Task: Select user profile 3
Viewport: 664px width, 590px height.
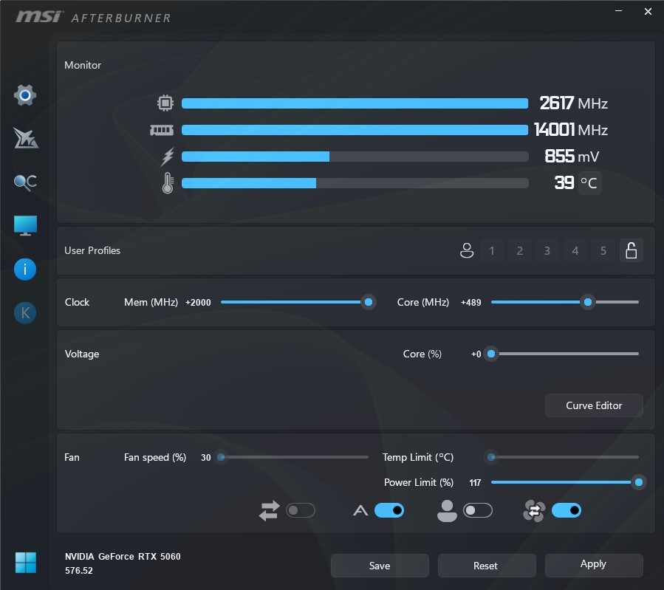Action: click(x=547, y=250)
